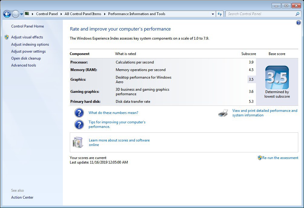Select Performance Information and Tools breadcrumb
The width and height of the screenshot is (304, 208).
(x=137, y=14)
